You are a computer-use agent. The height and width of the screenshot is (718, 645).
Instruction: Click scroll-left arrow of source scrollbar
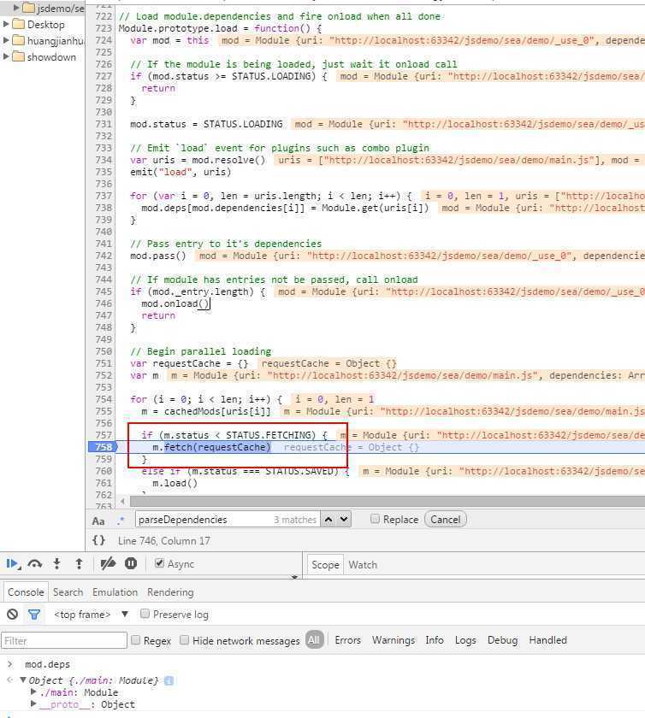[x=122, y=501]
